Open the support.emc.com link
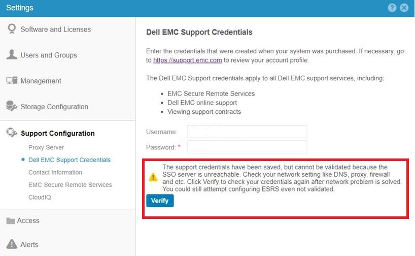The height and width of the screenshot is (256, 415). pos(188,60)
